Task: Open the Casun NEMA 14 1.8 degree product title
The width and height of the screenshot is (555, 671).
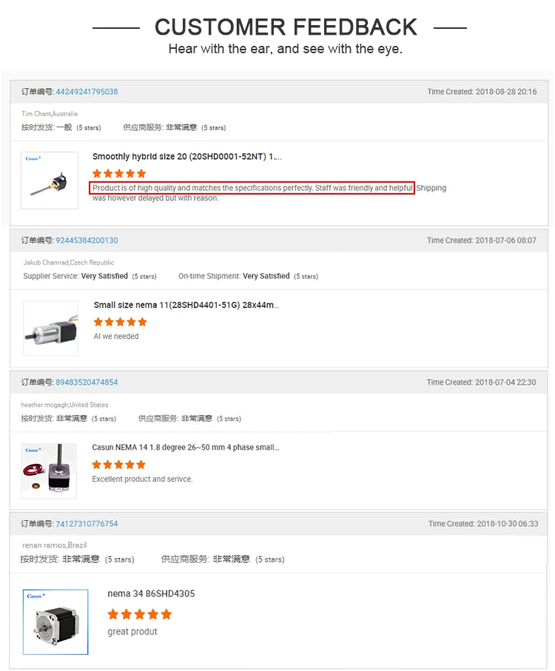Action: [x=186, y=447]
